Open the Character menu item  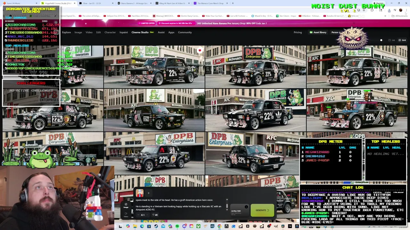(110, 32)
